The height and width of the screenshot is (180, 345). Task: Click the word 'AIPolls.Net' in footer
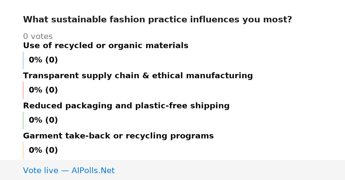click(93, 171)
